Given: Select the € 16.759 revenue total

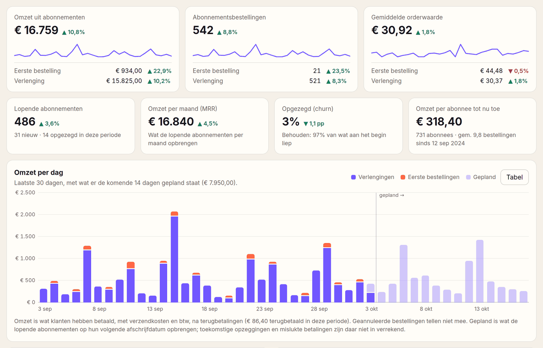Looking at the screenshot, I should 36,30.
